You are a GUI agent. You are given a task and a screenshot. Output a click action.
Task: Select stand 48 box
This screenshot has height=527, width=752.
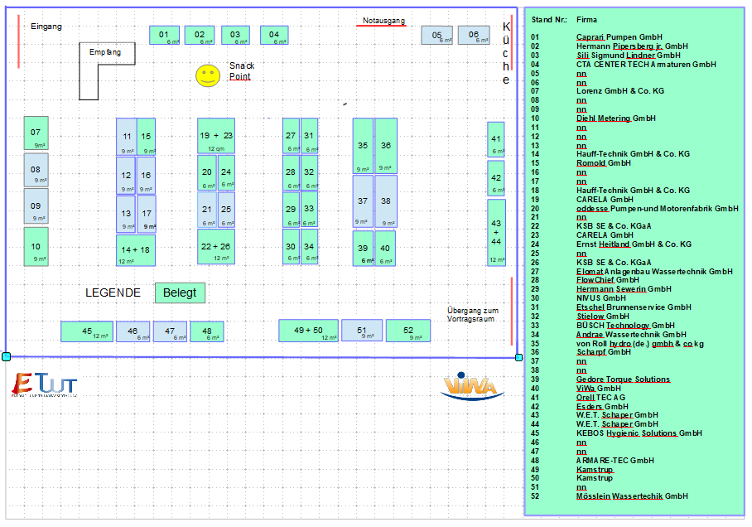pyautogui.click(x=207, y=331)
